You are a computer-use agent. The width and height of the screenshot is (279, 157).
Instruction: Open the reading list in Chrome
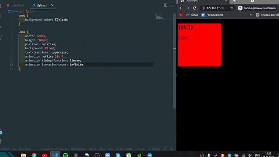[x=267, y=15]
